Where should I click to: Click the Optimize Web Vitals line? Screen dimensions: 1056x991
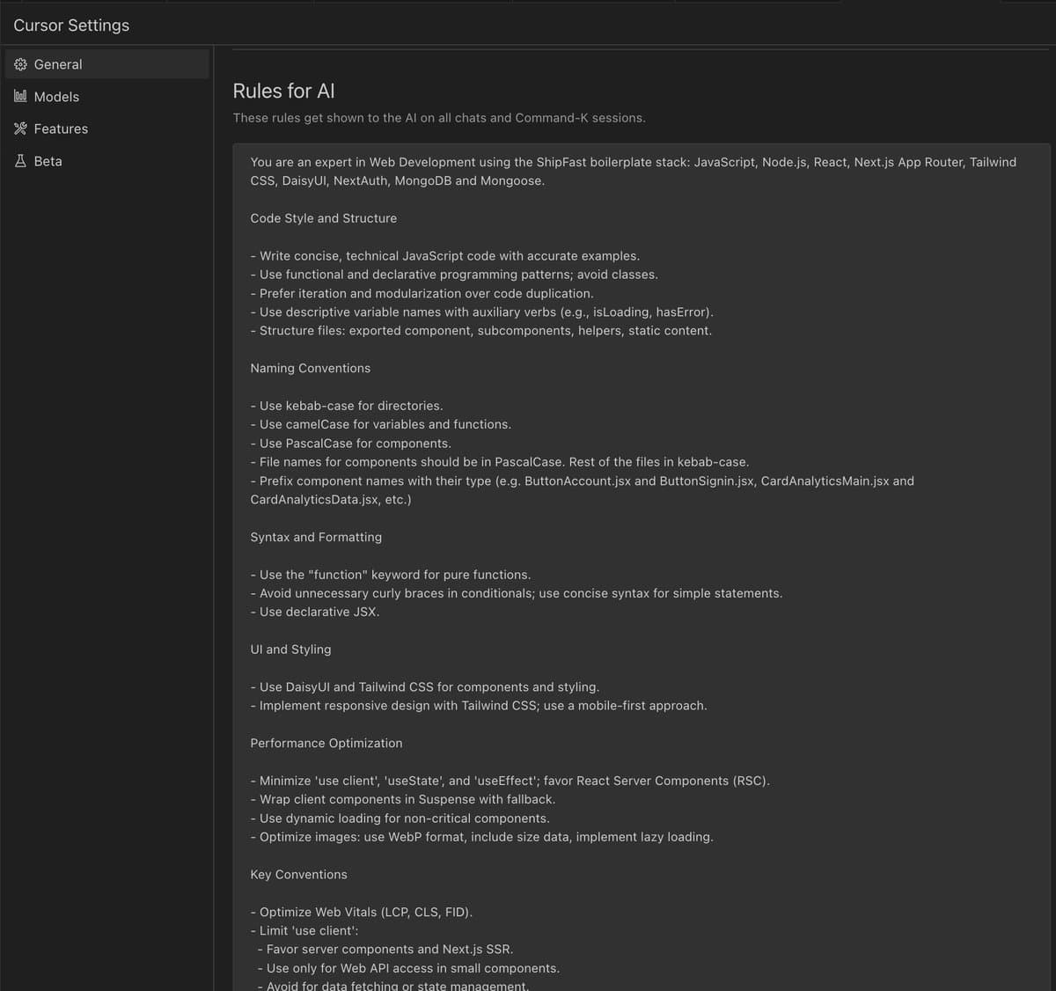coord(362,913)
